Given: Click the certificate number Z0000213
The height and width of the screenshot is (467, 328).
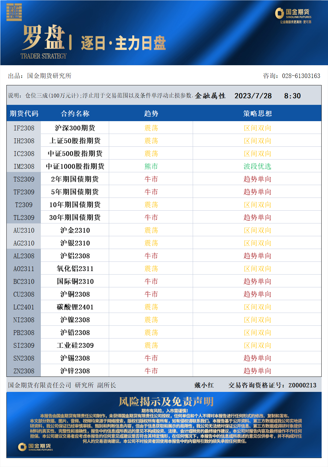Looking at the screenshot, I should pyautogui.click(x=302, y=385).
